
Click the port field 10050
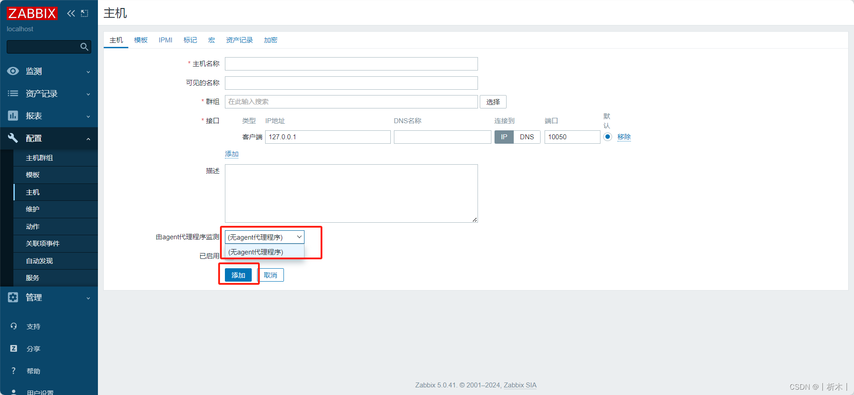[x=572, y=137]
